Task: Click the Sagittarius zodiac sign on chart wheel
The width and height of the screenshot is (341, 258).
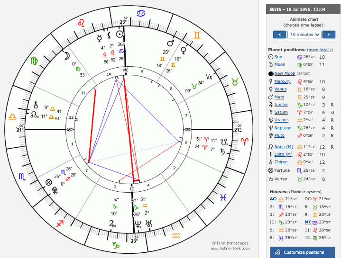Action: pyautogui.click(x=60, y=223)
